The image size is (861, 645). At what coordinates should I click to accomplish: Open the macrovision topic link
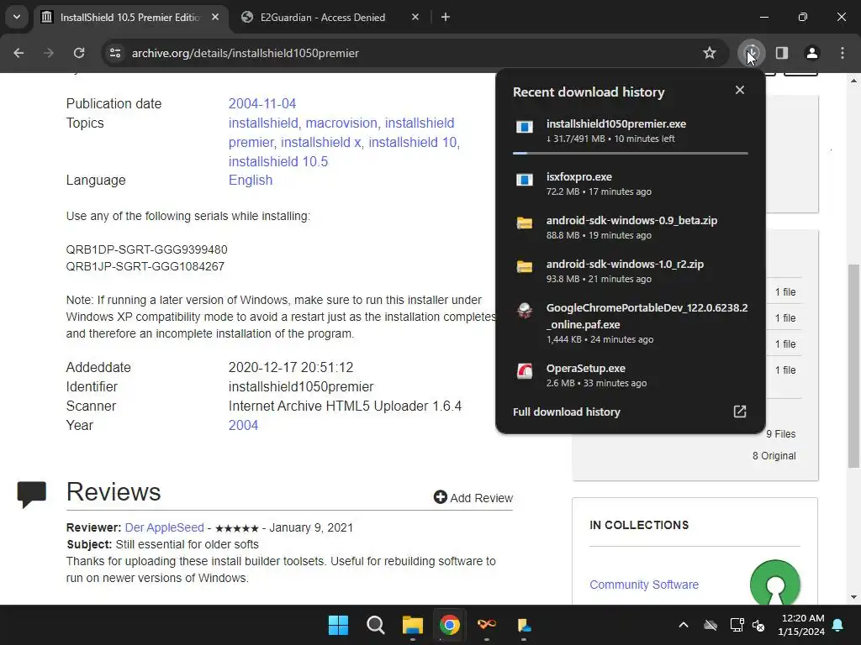(x=341, y=123)
